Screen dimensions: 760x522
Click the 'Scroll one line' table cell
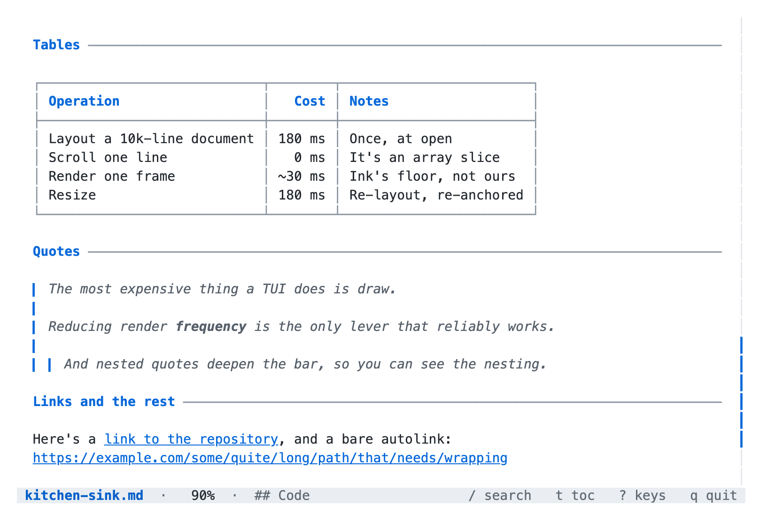coord(108,158)
